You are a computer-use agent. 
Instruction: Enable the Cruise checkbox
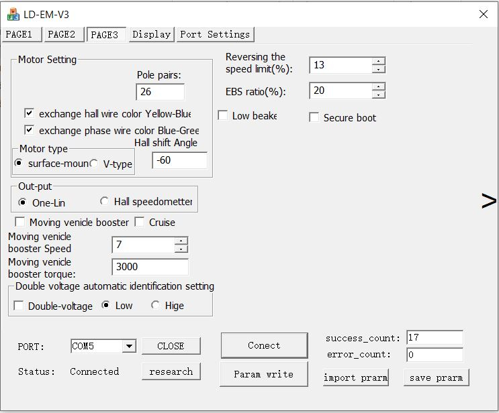(x=140, y=222)
